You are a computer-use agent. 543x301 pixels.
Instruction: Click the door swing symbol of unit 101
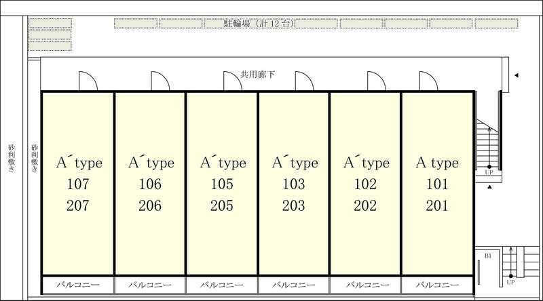click(428, 81)
